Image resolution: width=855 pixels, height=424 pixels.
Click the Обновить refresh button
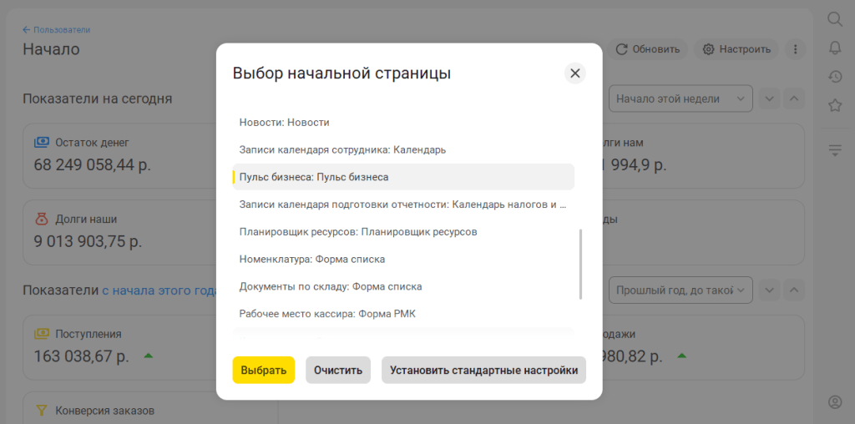pyautogui.click(x=648, y=49)
